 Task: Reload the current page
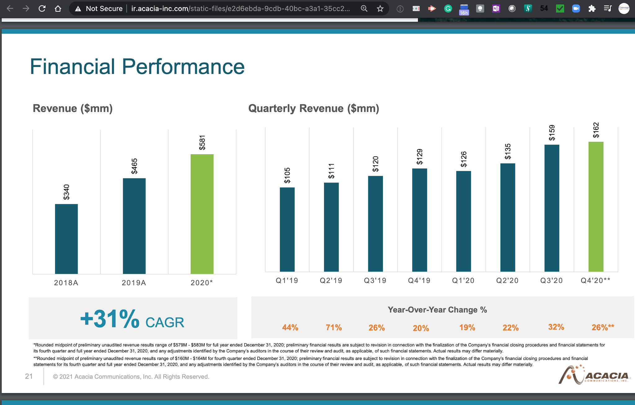(x=42, y=8)
